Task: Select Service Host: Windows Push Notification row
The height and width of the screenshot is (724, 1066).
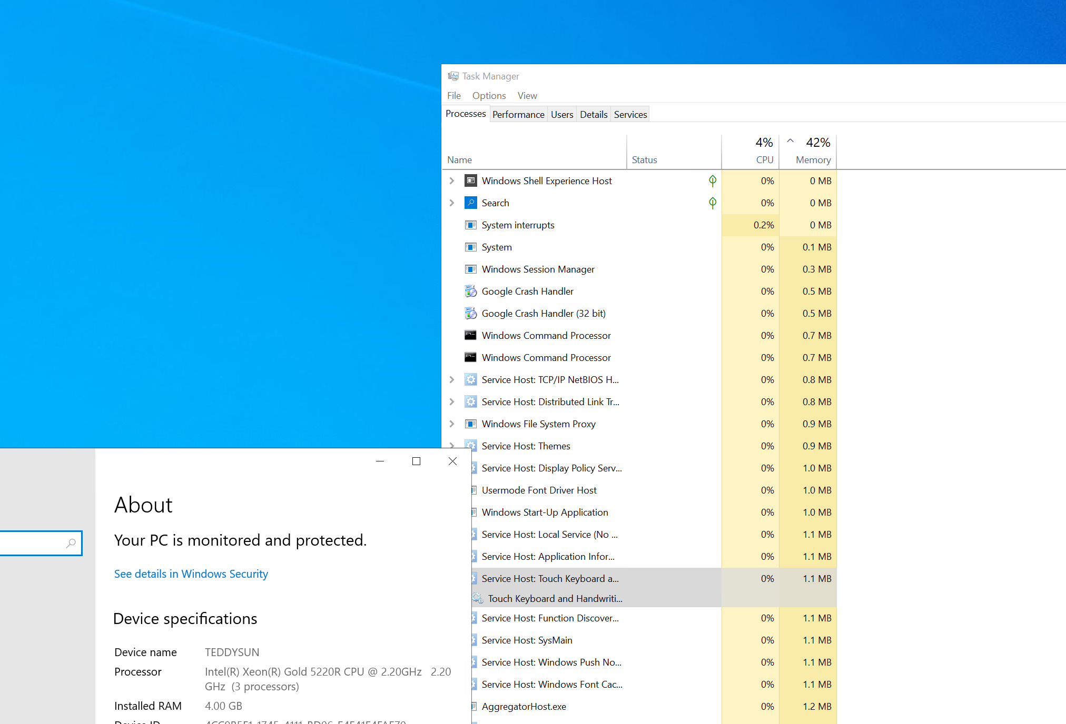Action: [x=654, y=662]
